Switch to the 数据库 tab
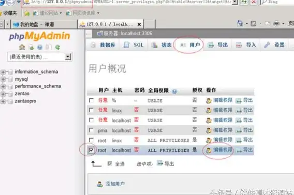Viewport: 294px width, 195px height. click(x=103, y=45)
